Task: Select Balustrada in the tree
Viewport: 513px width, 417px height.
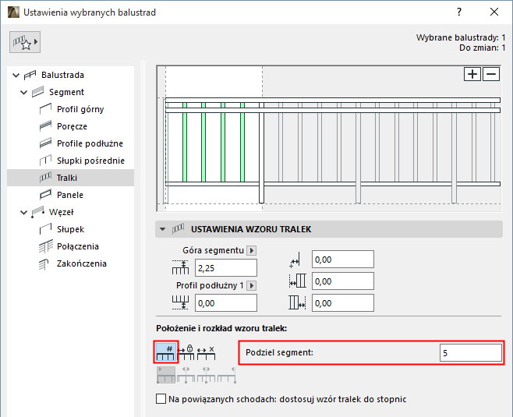Action: click(62, 76)
